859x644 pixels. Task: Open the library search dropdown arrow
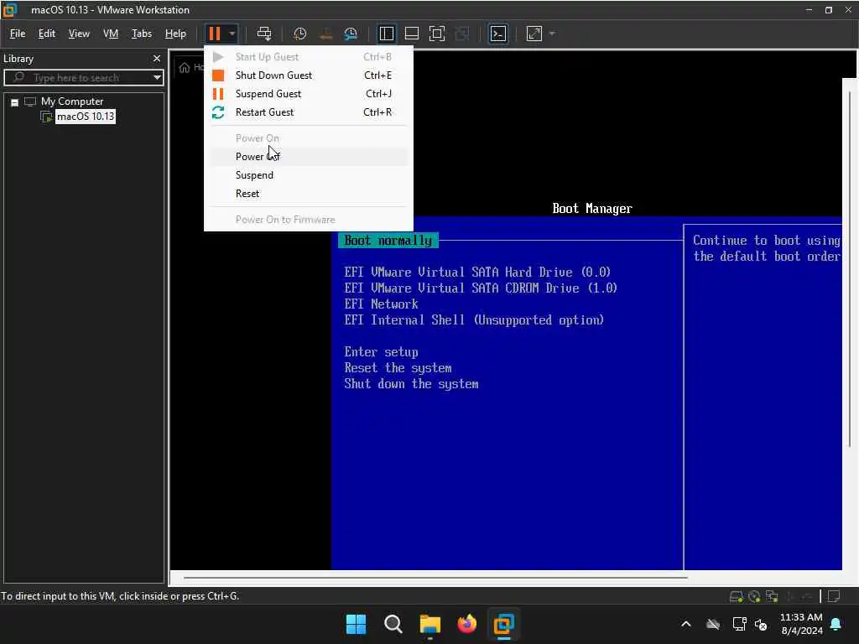pos(157,78)
